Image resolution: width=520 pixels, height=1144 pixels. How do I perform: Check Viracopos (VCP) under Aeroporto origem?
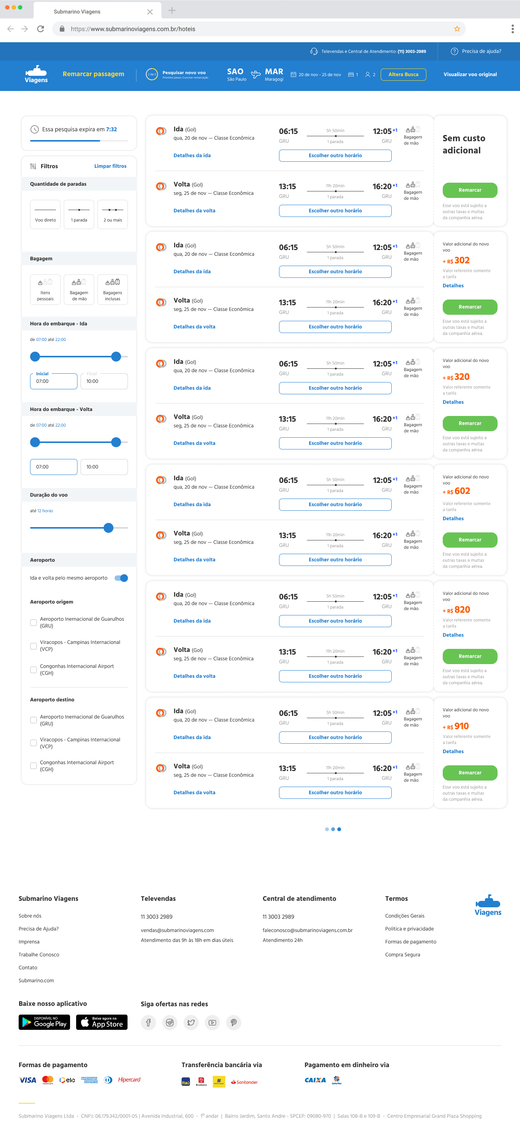pos(33,646)
